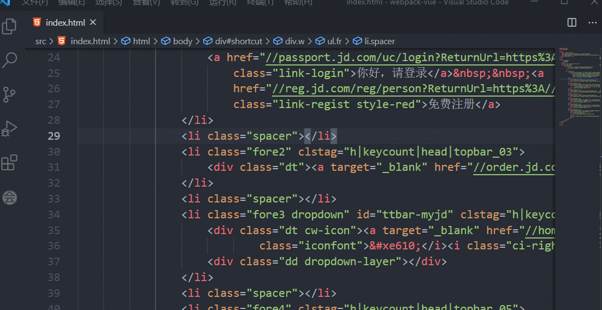Open the 终端(T) terminal menu
This screenshot has height=310, width=602.
260,2
